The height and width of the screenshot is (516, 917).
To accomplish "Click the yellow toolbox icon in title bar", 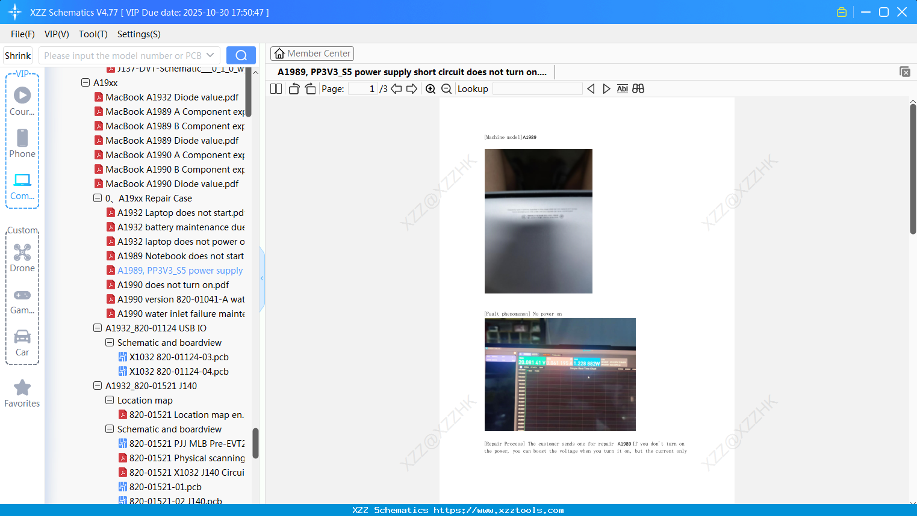I will [842, 12].
